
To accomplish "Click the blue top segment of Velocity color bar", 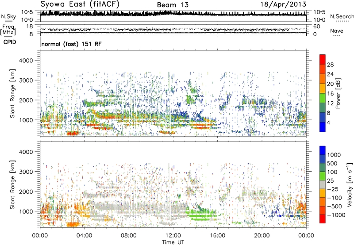I will [x=323, y=150].
